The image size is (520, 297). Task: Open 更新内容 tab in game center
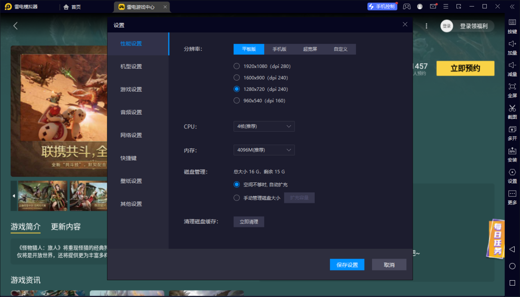click(66, 227)
